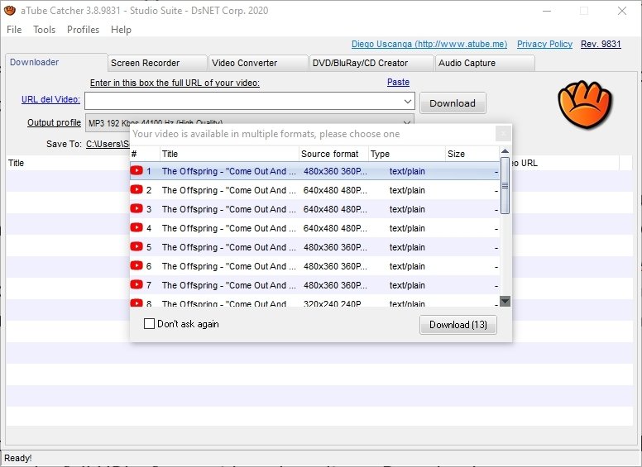Select the 640x480 480P format in row 4
642x467 pixels.
click(335, 228)
